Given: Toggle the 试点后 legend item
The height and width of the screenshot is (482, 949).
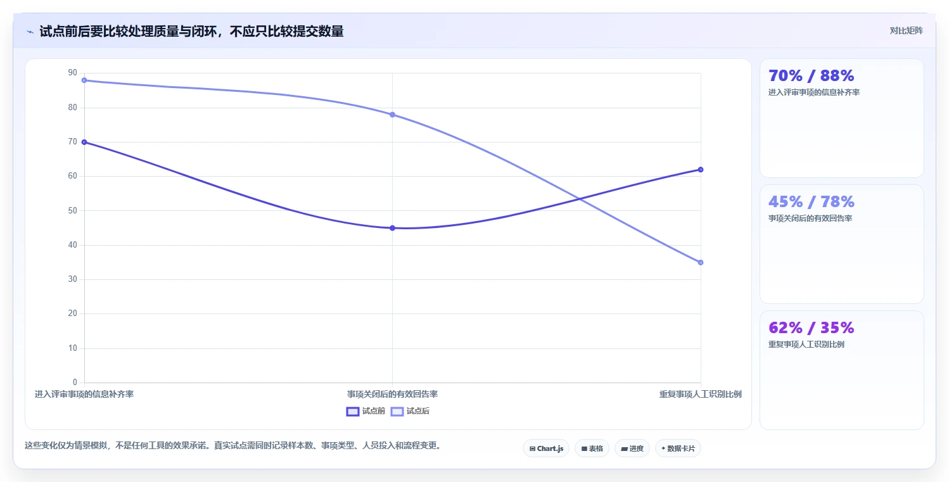Looking at the screenshot, I should [x=410, y=411].
